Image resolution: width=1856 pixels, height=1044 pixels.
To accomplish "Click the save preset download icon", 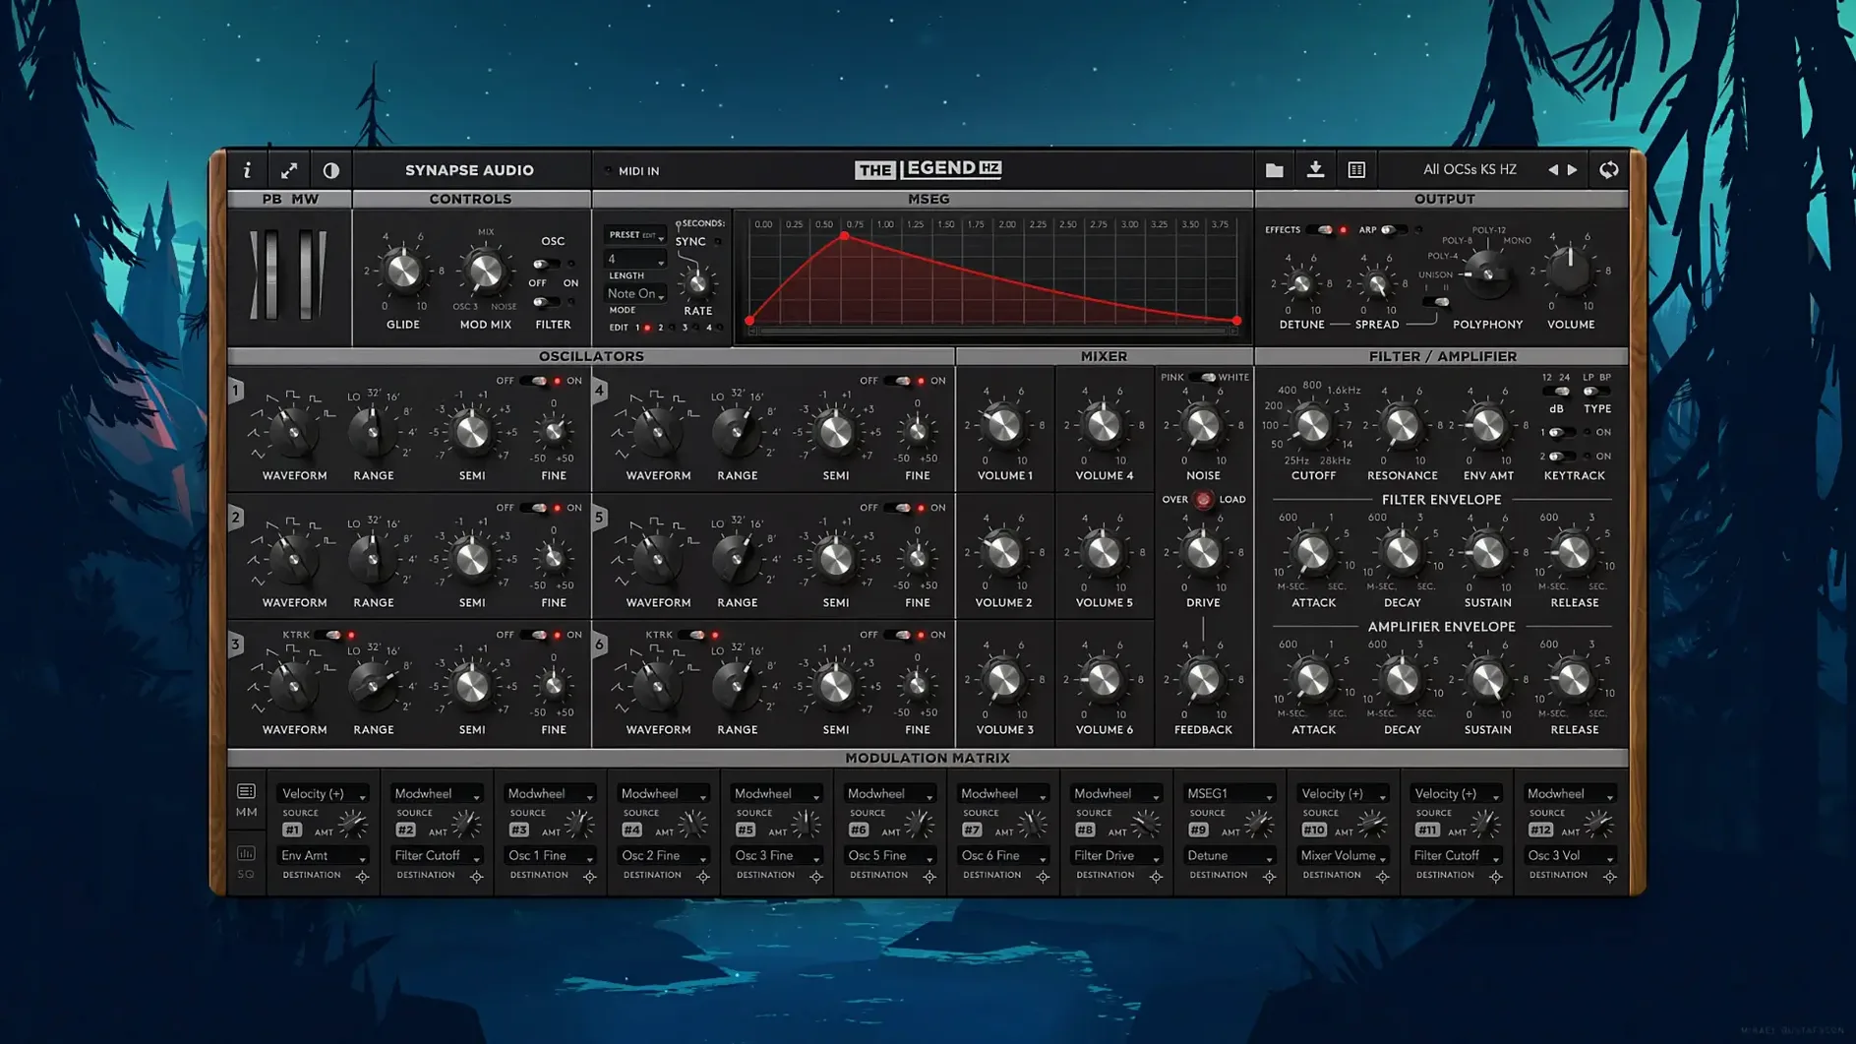I will click(x=1315, y=170).
